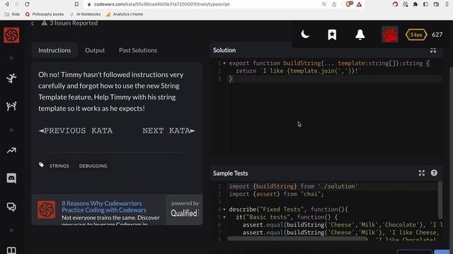This screenshot has height=254, width=453.
Task: Click the share icon in address bar
Action: pos(334,4)
